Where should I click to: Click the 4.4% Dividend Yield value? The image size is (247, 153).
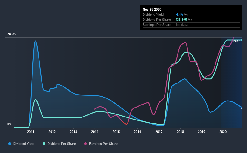click(179, 14)
